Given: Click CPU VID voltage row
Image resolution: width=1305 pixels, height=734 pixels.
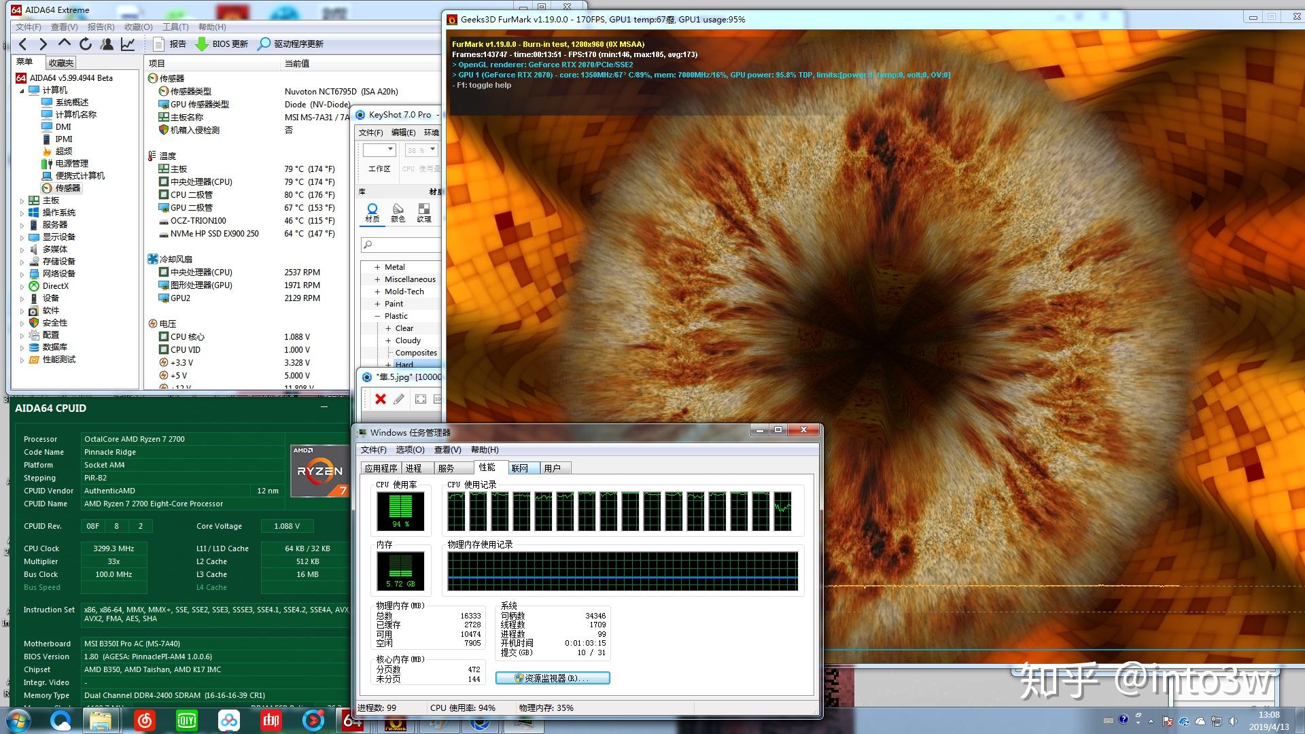Looking at the screenshot, I should pyautogui.click(x=248, y=350).
